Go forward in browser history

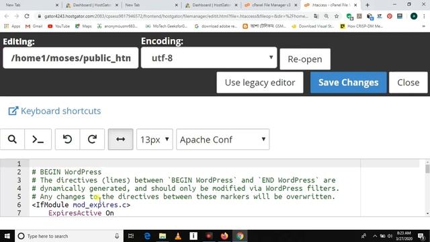(17, 16)
